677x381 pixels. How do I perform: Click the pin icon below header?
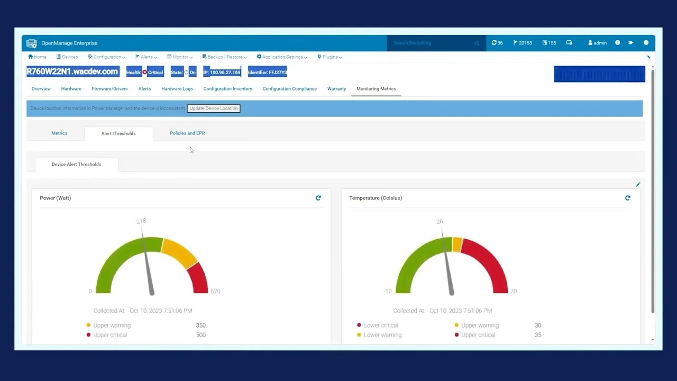click(x=648, y=57)
